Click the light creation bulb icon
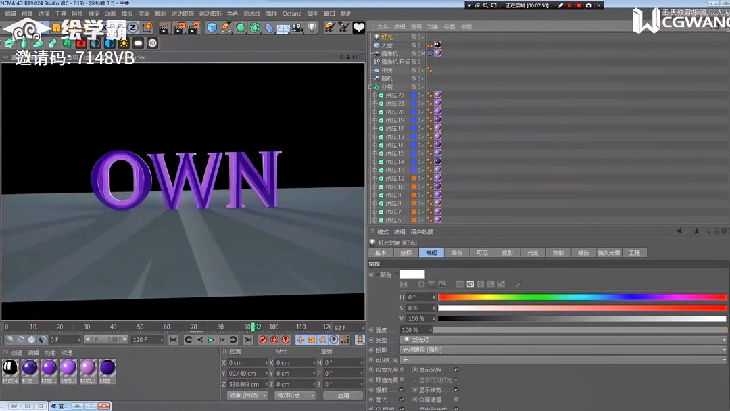 (x=312, y=27)
